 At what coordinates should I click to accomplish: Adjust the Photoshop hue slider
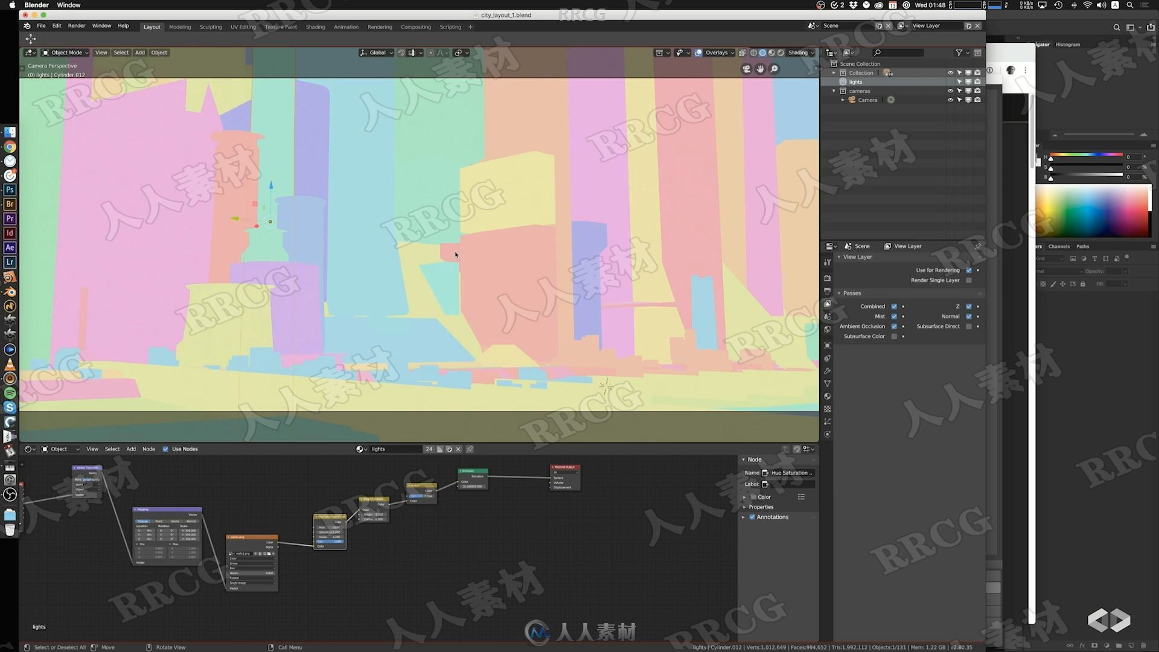[x=1087, y=156]
